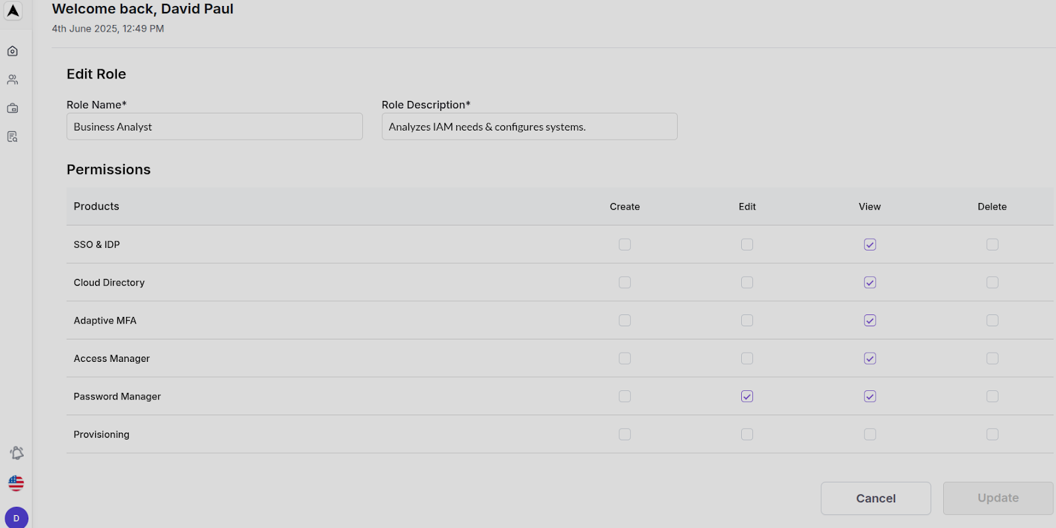Image resolution: width=1056 pixels, height=528 pixels.
Task: Enable View permission for Provisioning
Action: tap(869, 434)
